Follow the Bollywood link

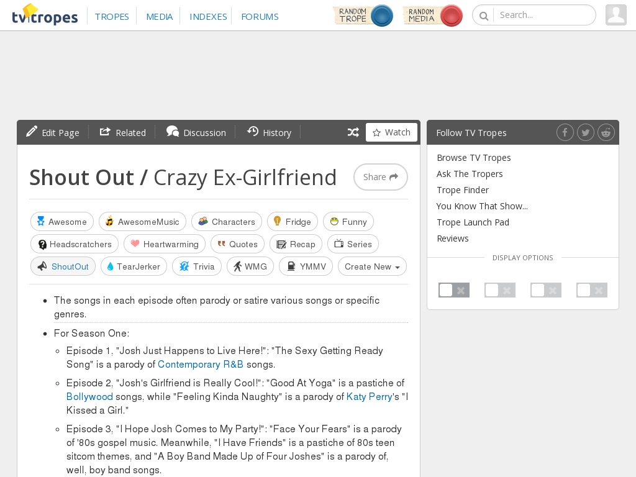tap(89, 396)
